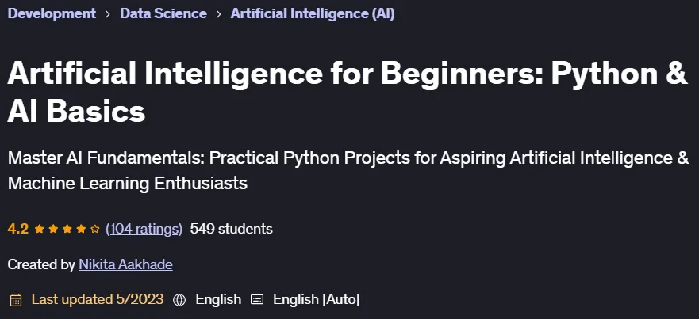
Task: Click the closed captions icon
Action: pyautogui.click(x=257, y=300)
